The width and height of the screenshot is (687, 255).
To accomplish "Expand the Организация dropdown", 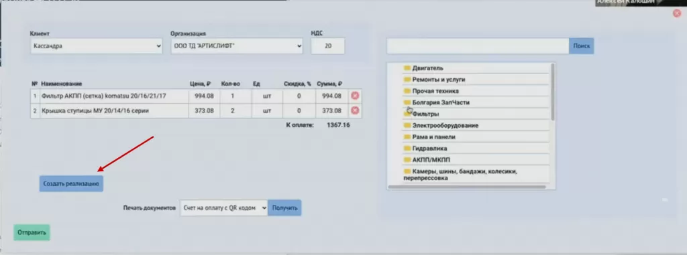I will coord(237,46).
